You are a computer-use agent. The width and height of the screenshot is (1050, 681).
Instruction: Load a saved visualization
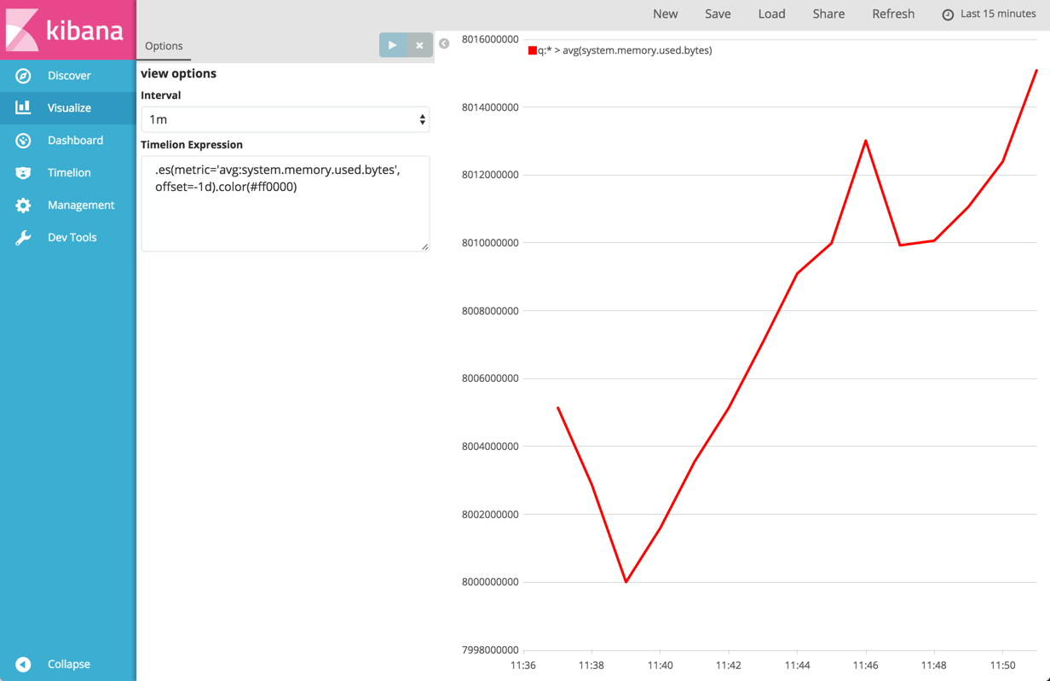pos(771,14)
